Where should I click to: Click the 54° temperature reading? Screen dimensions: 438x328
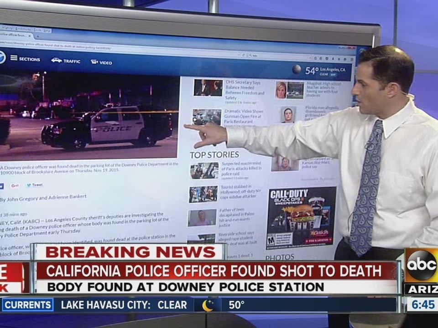point(312,71)
